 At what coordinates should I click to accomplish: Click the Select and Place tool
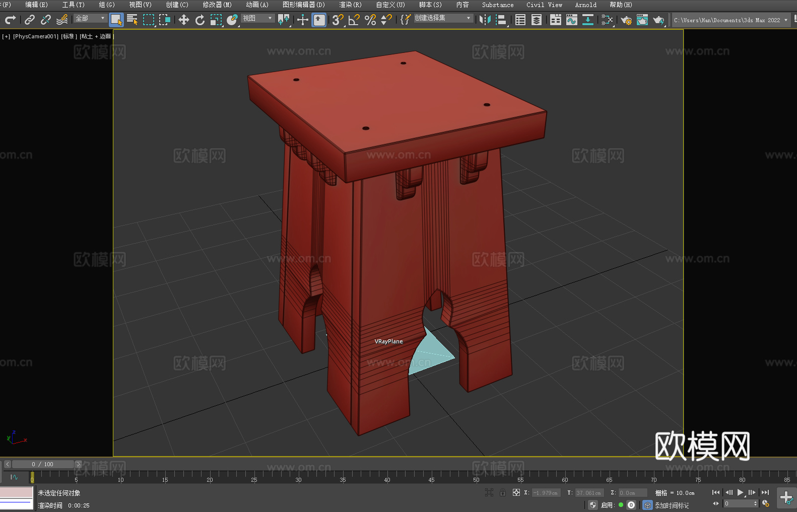[232, 20]
